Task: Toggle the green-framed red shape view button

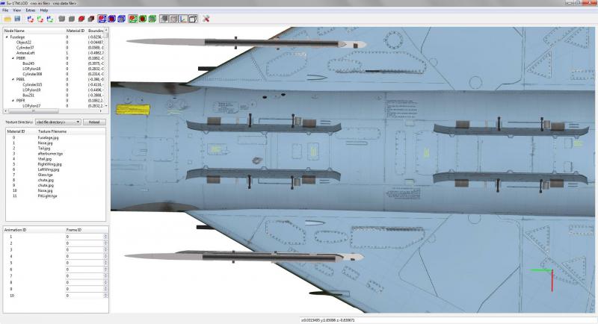Action: pos(133,19)
